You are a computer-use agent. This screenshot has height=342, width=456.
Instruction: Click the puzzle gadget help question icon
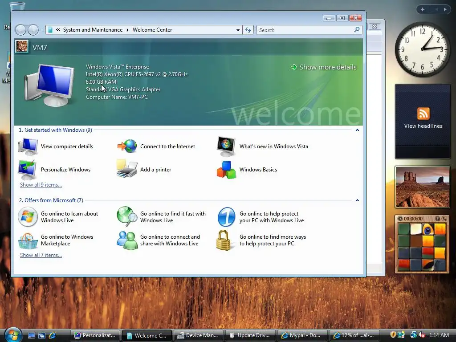click(437, 218)
